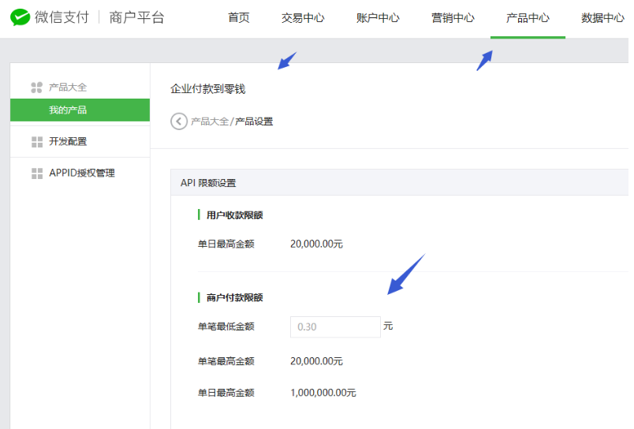The width and height of the screenshot is (634, 429).
Task: Navigate to the 营销中心 tab
Action: [x=453, y=18]
